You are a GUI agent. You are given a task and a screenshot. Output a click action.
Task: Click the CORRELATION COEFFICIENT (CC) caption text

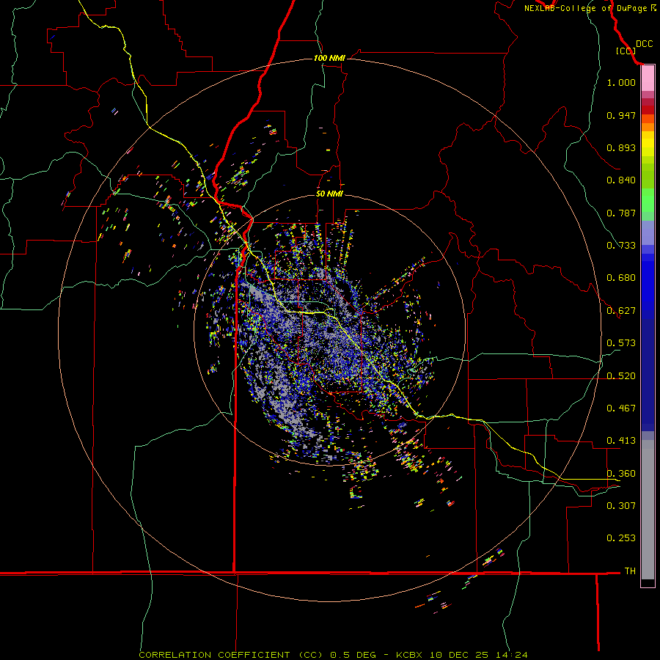(x=231, y=655)
